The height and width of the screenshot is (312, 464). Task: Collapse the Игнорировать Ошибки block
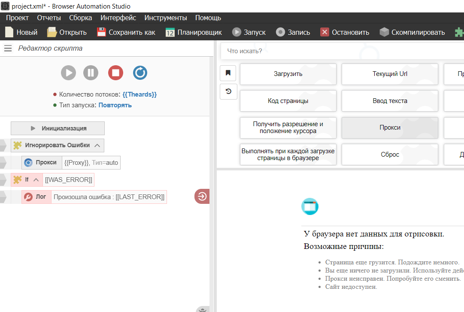[x=97, y=145]
